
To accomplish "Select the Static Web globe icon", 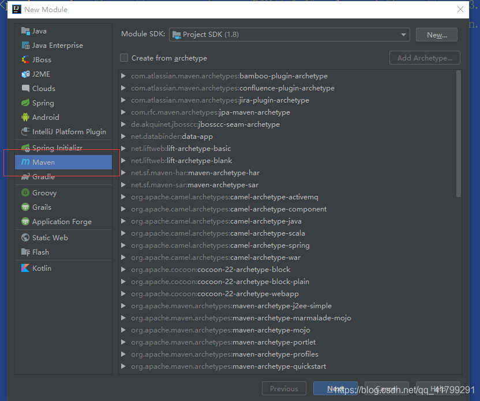I will [x=25, y=237].
